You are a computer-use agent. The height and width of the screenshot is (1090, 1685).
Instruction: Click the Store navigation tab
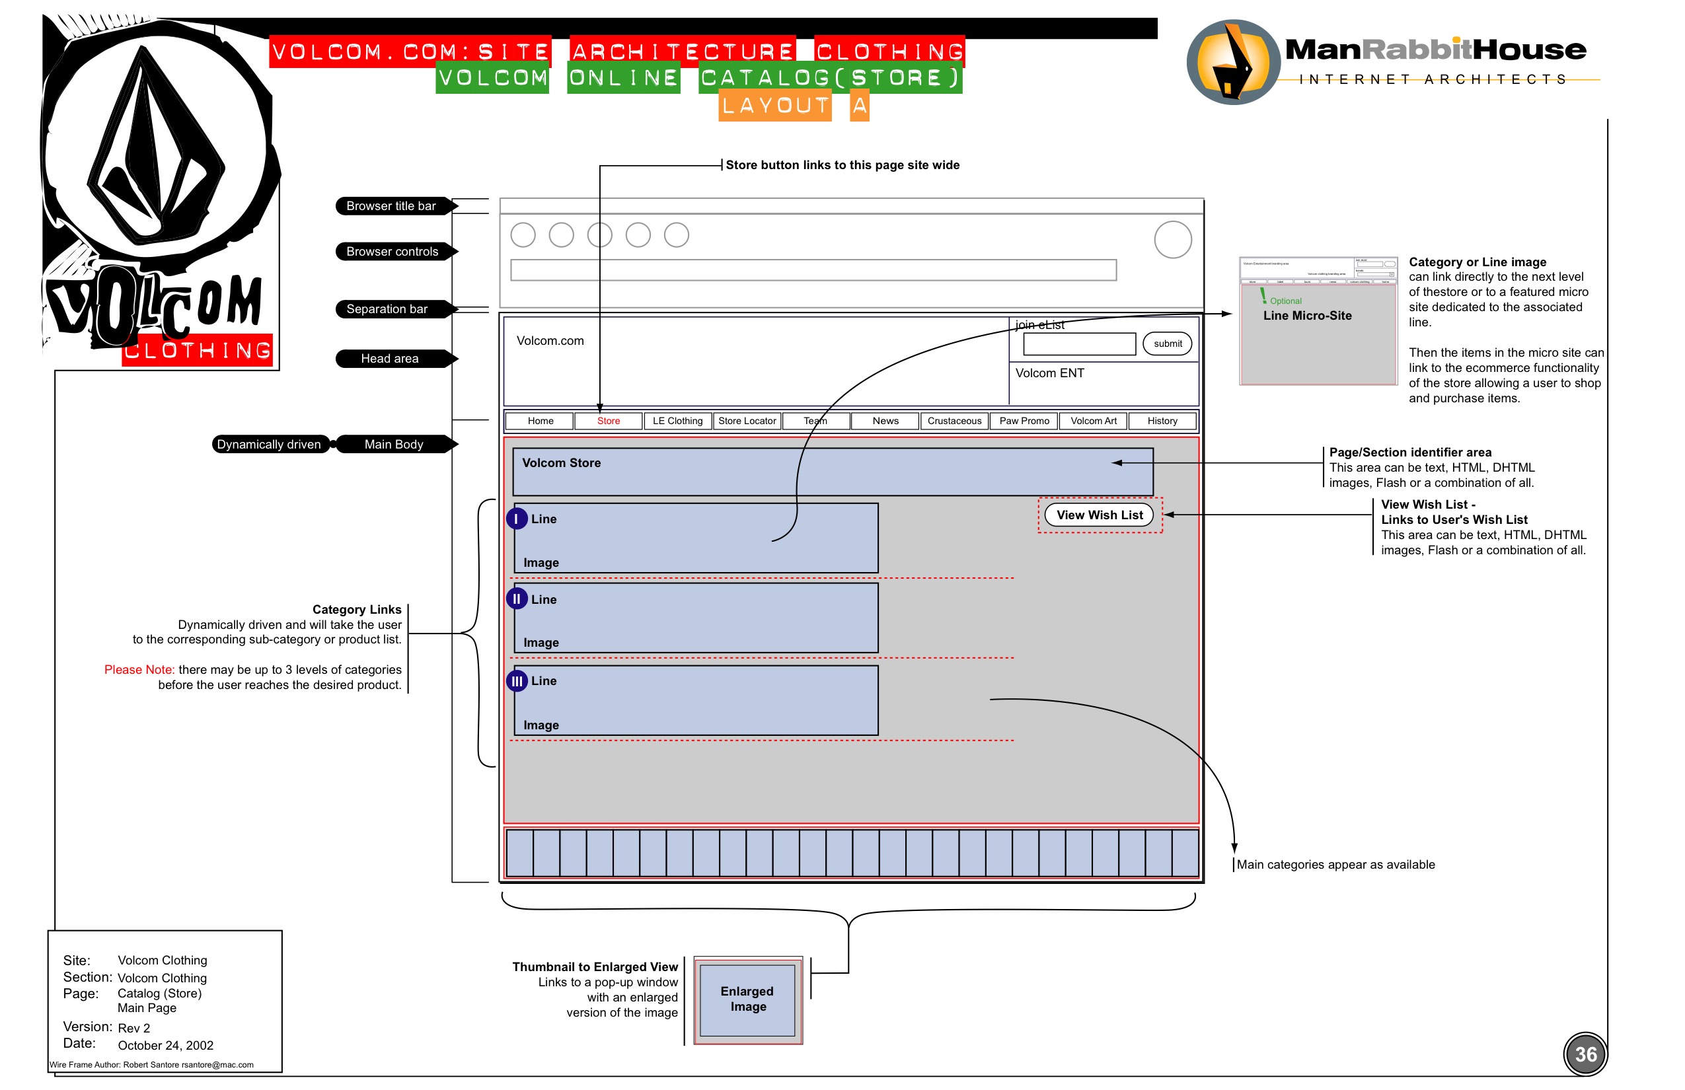608,421
